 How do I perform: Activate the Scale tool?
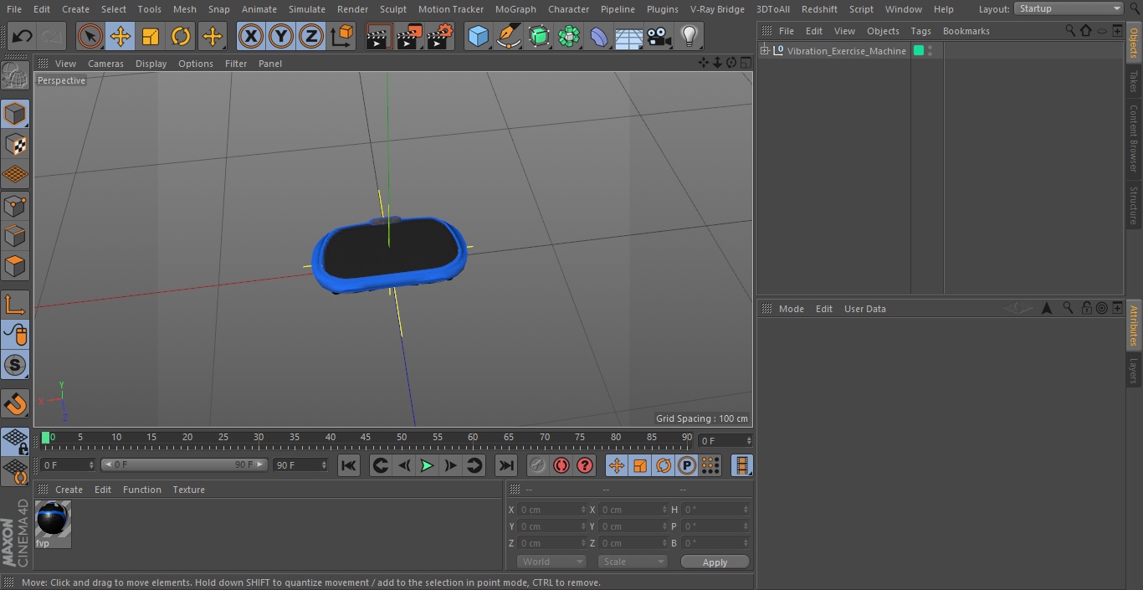click(151, 36)
